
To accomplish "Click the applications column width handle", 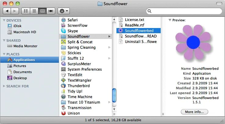I will point(114,114).
